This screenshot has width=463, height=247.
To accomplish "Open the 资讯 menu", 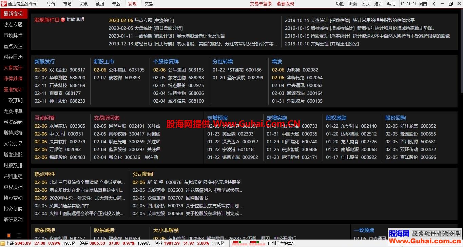I will pyautogui.click(x=83, y=4).
